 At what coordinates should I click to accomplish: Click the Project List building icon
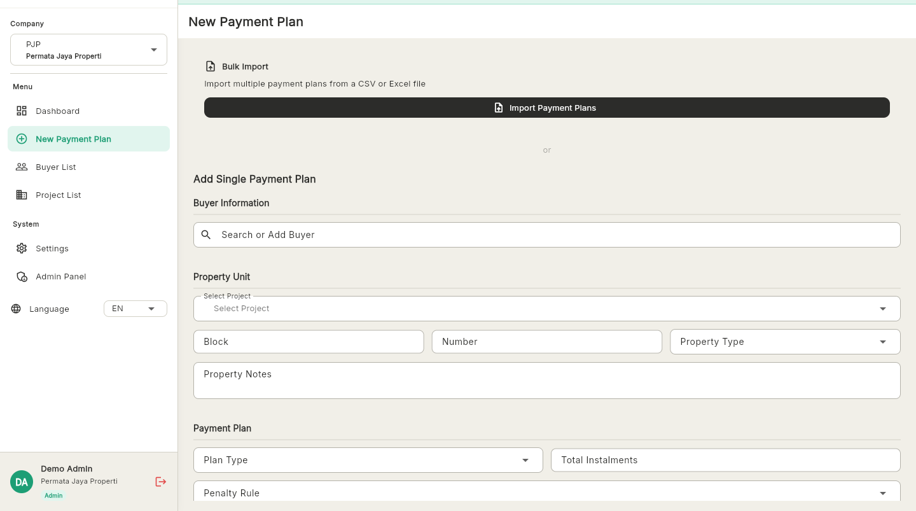22,195
